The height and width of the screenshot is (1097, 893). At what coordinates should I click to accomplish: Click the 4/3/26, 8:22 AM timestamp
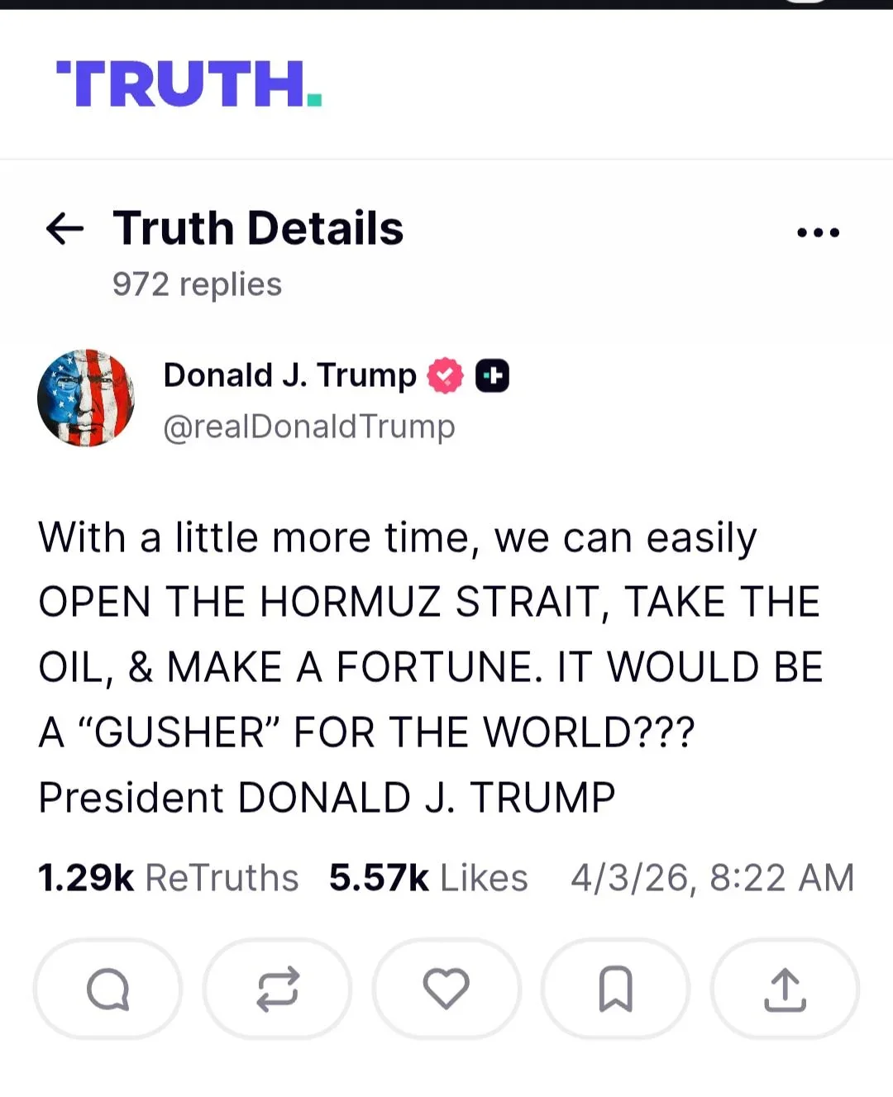(712, 878)
